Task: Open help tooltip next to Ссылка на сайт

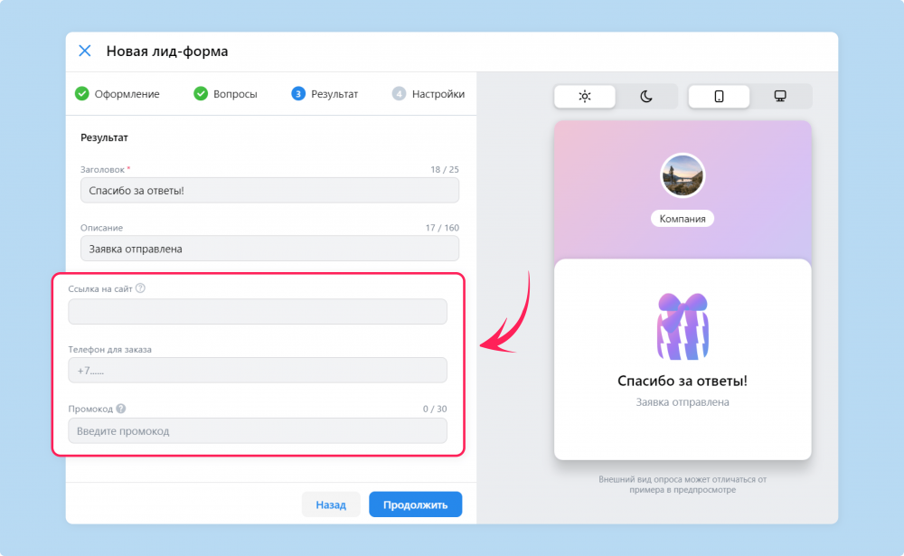Action: (x=140, y=288)
